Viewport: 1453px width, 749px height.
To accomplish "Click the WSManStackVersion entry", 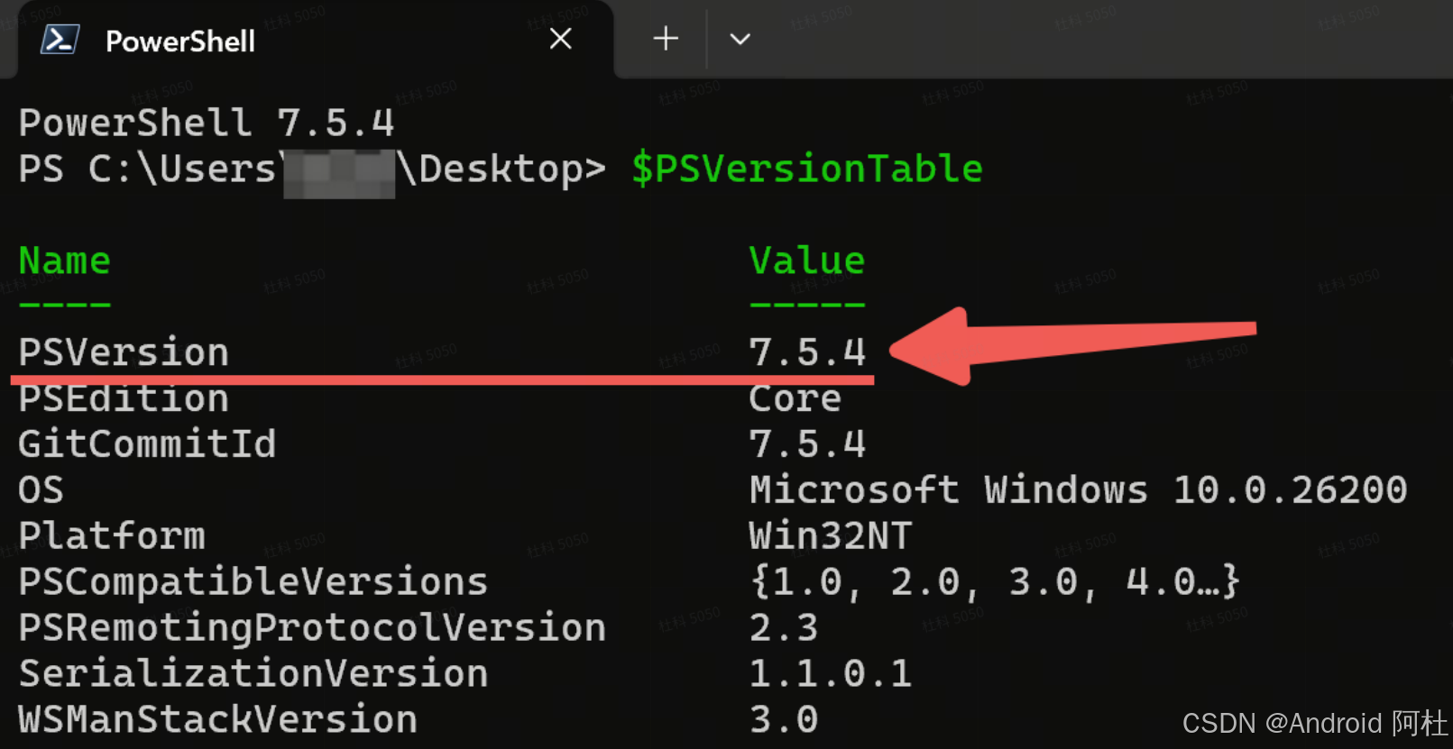I will click(x=216, y=719).
